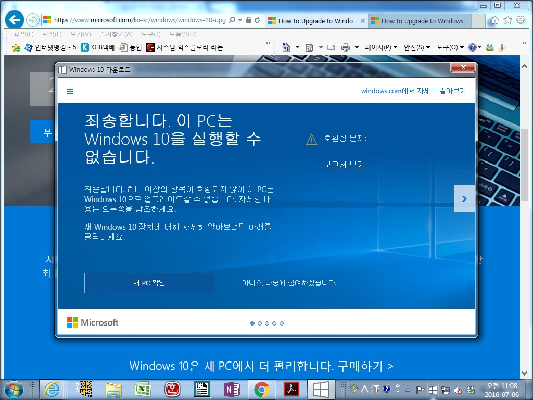Click the page scrollbar down arrow
This screenshot has height=400, width=533.
pos(524,373)
